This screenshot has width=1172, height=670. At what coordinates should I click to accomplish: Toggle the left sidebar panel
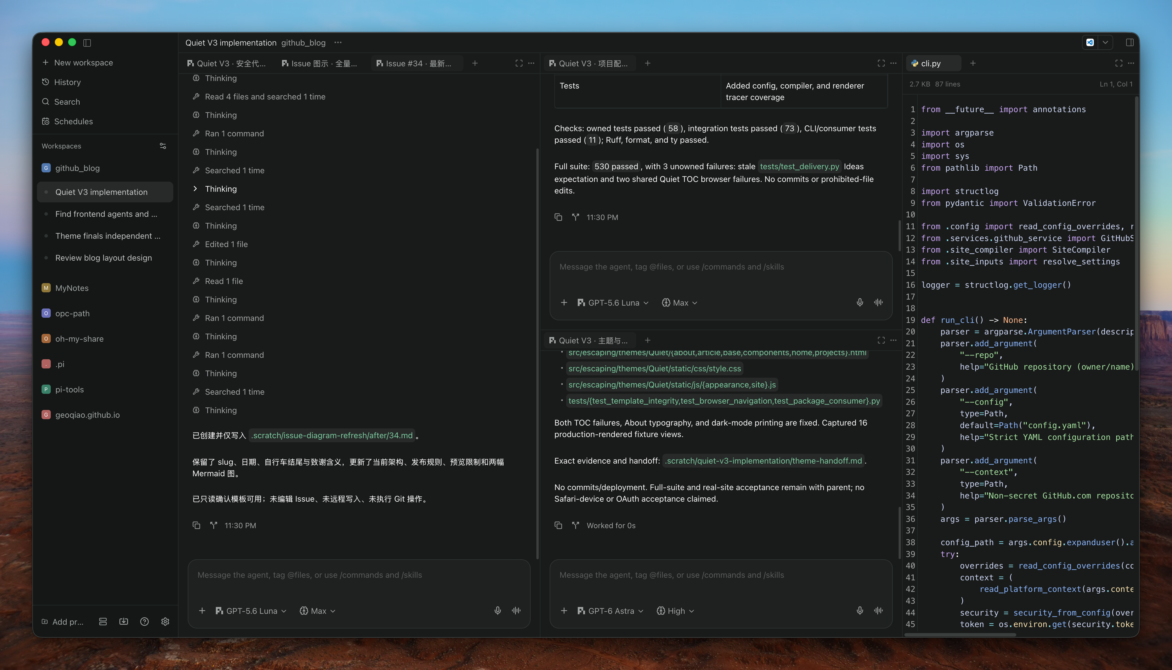click(87, 42)
